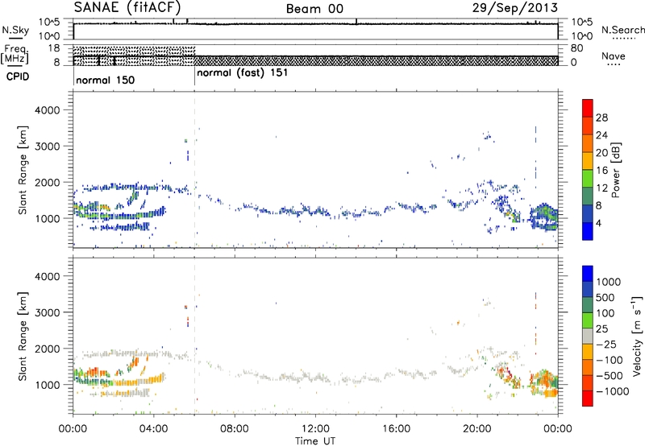Click the 'Time UT' axis title

pyautogui.click(x=315, y=441)
